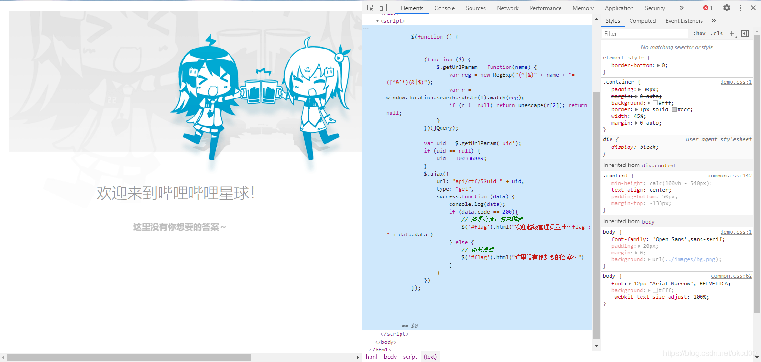Expand border-bottom shorthand in element.style
This screenshot has height=362, width=761.
[x=659, y=66]
